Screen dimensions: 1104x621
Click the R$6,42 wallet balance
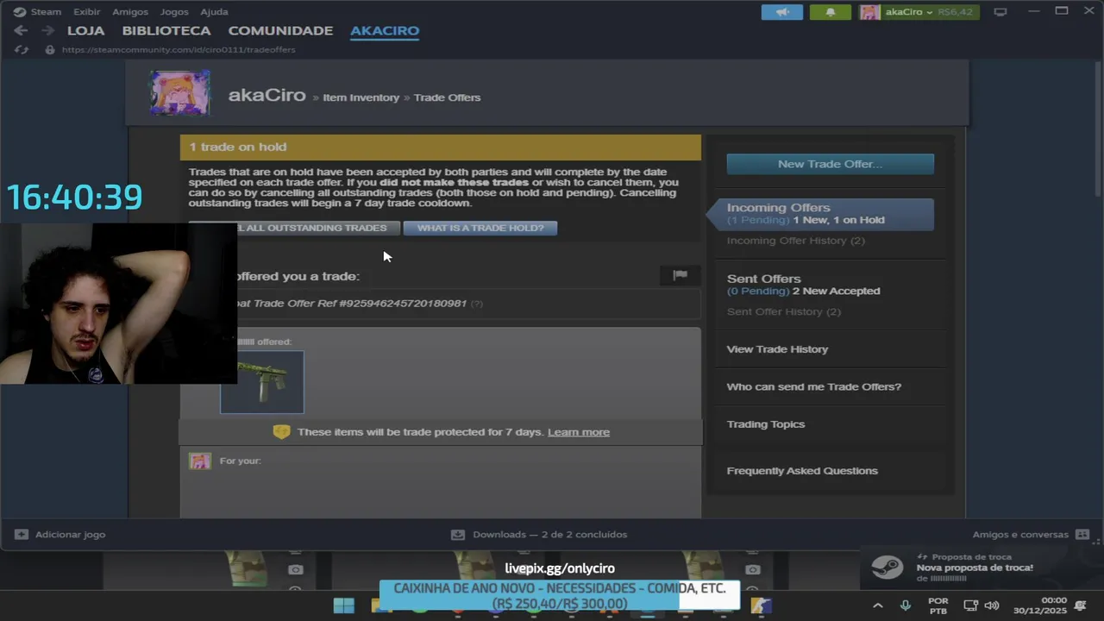(955, 12)
